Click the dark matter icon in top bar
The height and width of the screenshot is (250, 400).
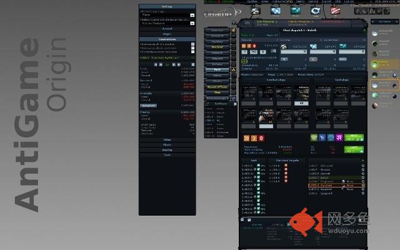[x=315, y=11]
